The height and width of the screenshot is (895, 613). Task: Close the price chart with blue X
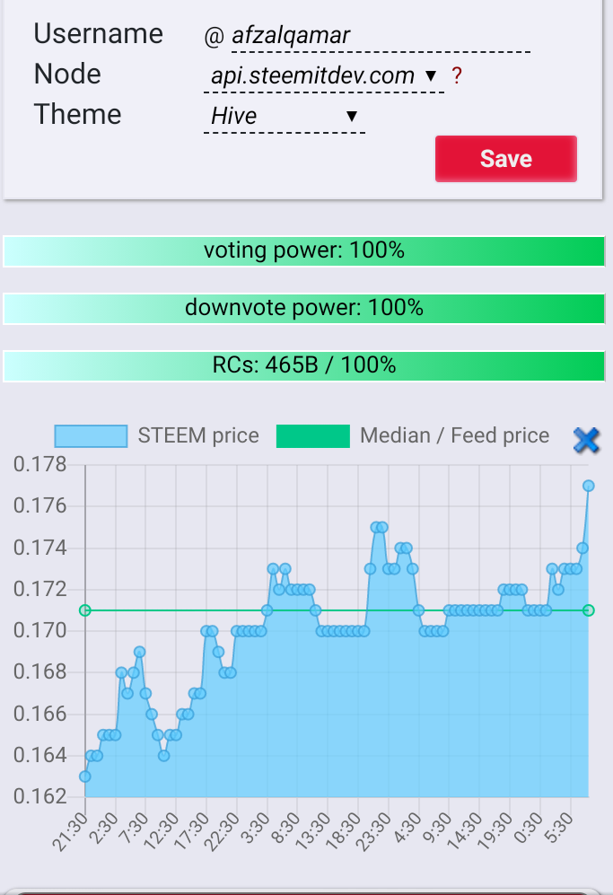tap(586, 440)
